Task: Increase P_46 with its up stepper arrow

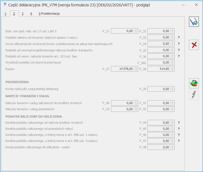Action: [x=172, y=134]
